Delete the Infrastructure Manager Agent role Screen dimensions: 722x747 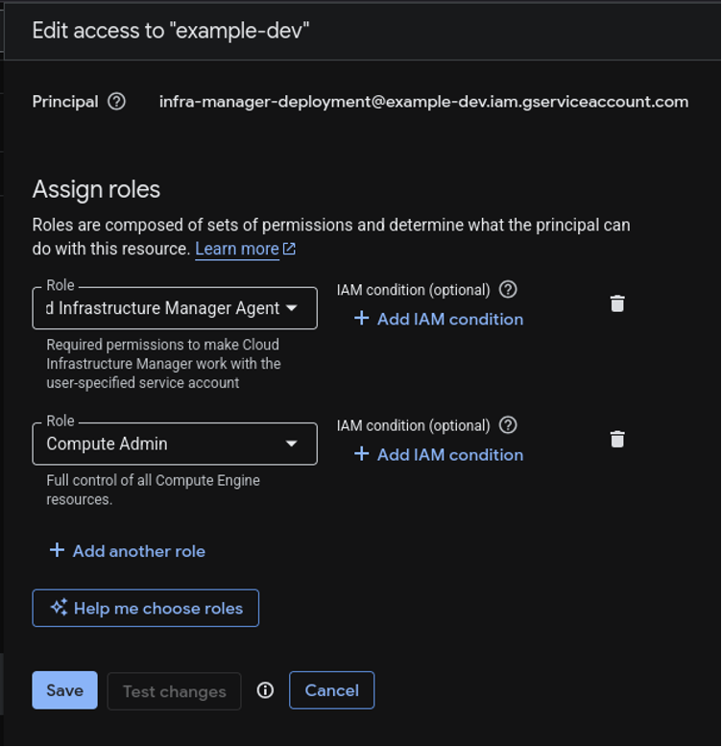tap(617, 303)
